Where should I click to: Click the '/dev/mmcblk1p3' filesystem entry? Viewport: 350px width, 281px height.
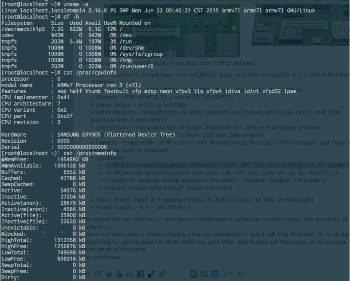click(23, 29)
